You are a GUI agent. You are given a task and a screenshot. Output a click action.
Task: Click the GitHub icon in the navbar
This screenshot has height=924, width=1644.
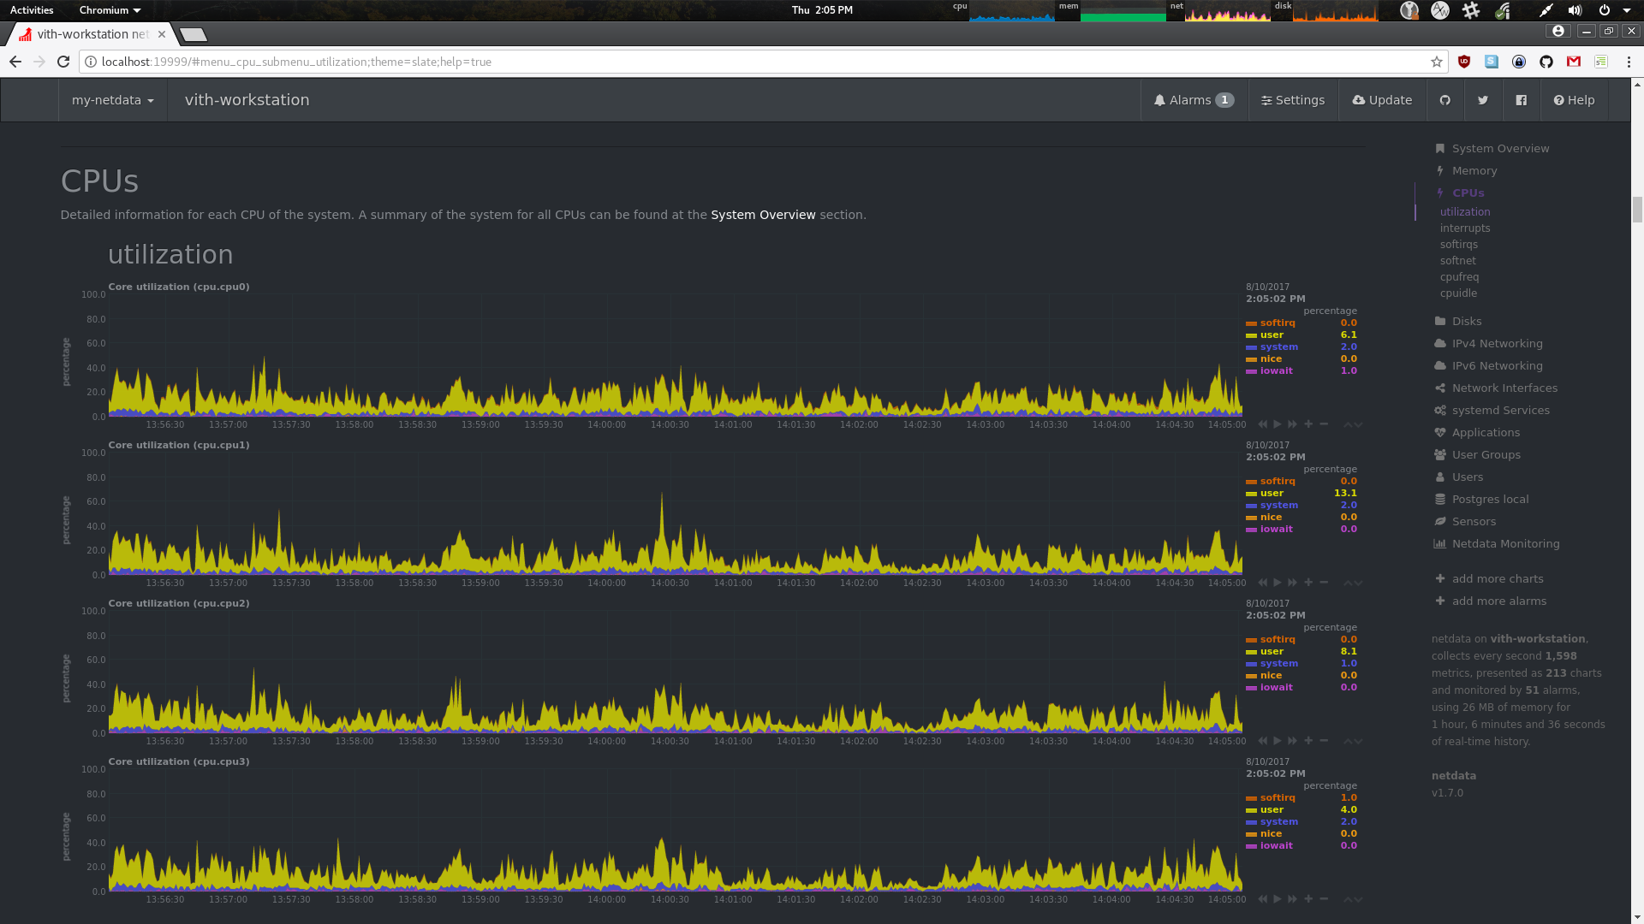pos(1445,100)
